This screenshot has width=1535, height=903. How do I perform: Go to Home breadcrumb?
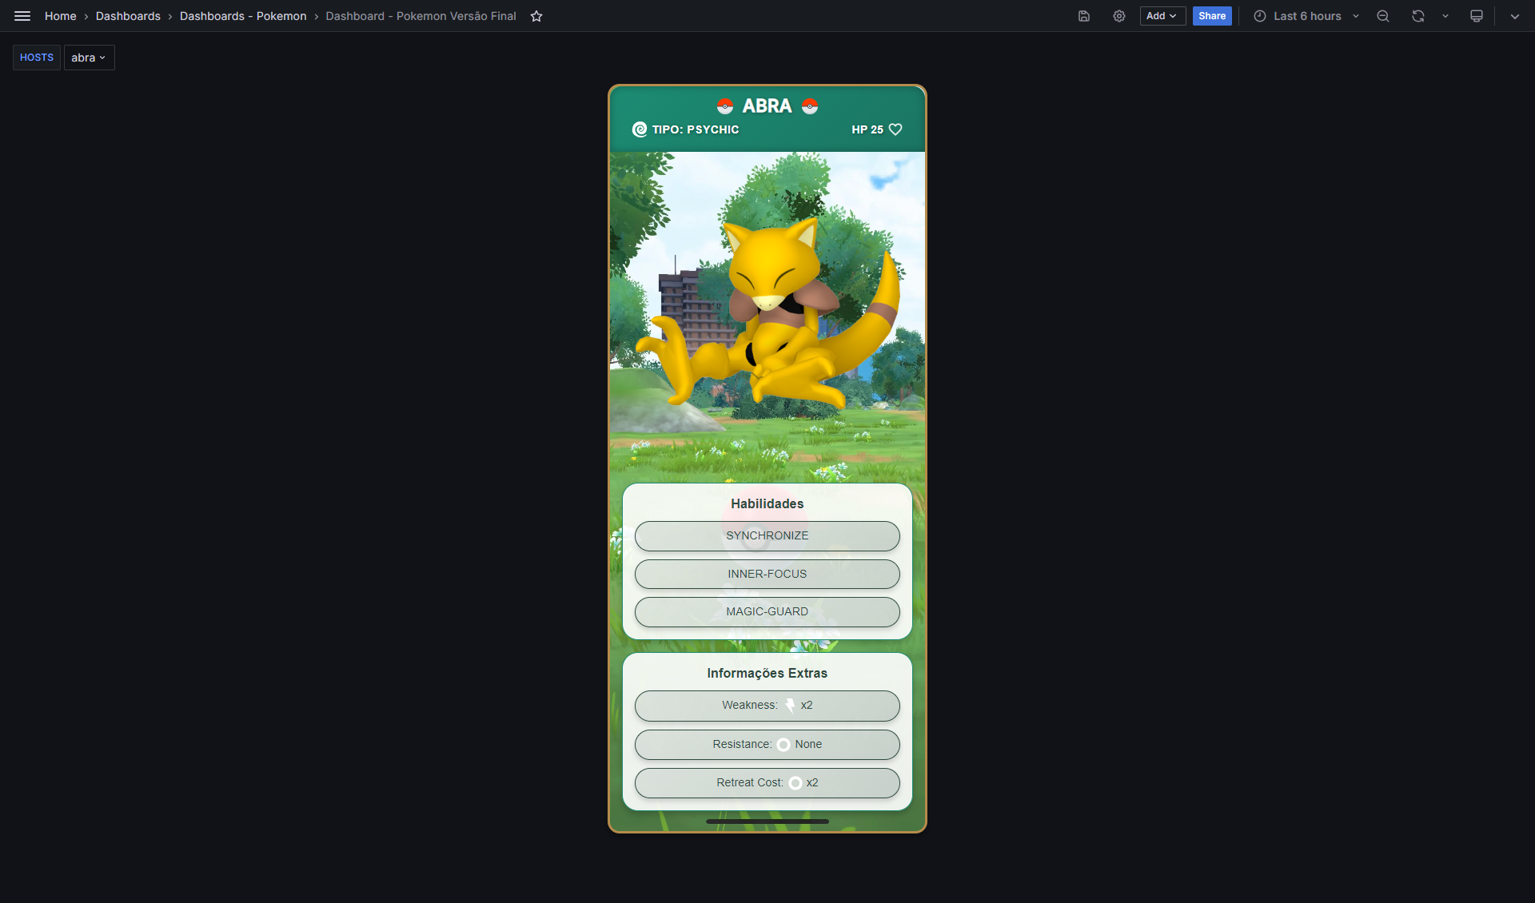(x=61, y=16)
